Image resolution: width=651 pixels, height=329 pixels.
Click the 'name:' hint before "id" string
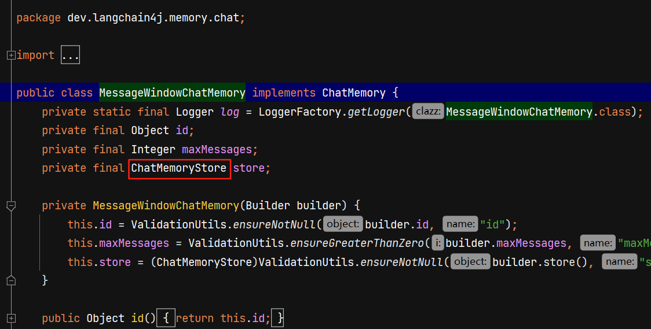point(460,224)
